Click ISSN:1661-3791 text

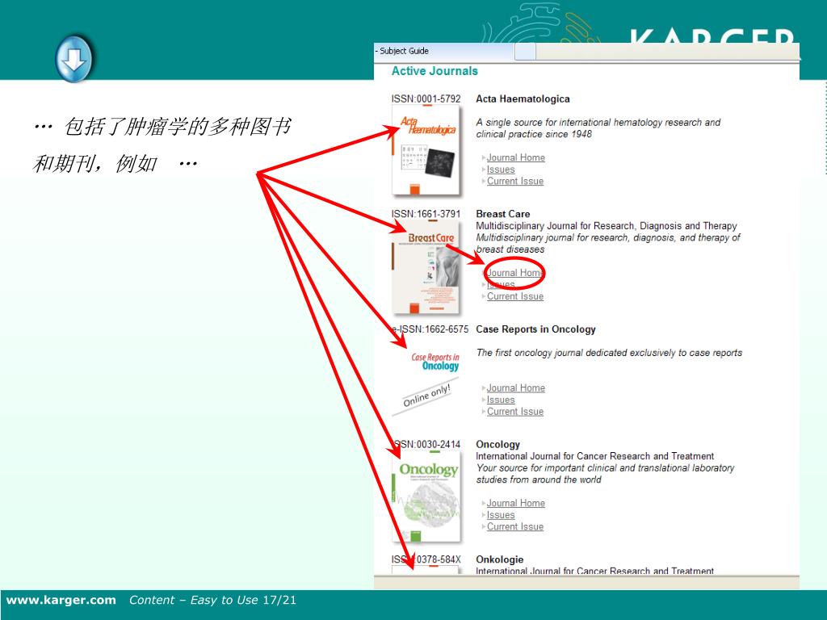(x=426, y=214)
